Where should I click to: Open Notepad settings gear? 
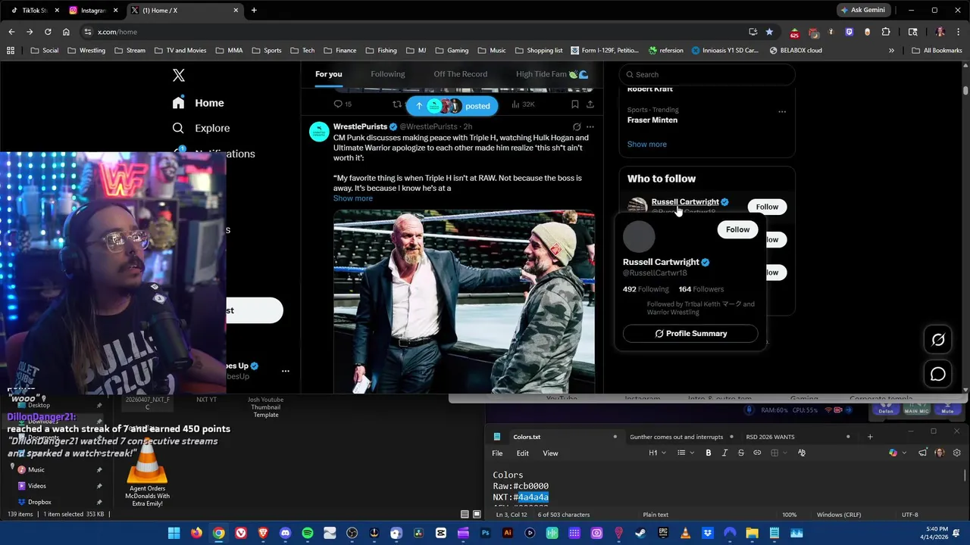pos(956,453)
